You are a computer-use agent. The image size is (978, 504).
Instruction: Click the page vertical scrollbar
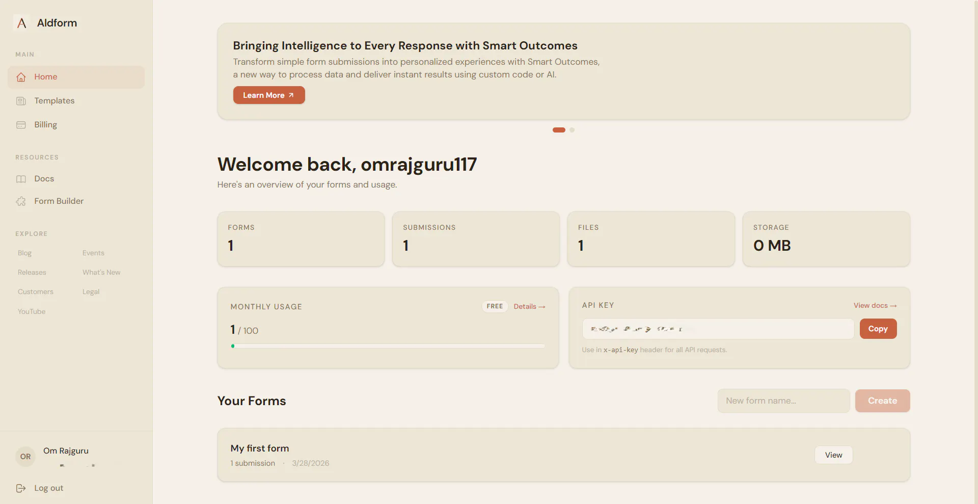click(x=975, y=252)
